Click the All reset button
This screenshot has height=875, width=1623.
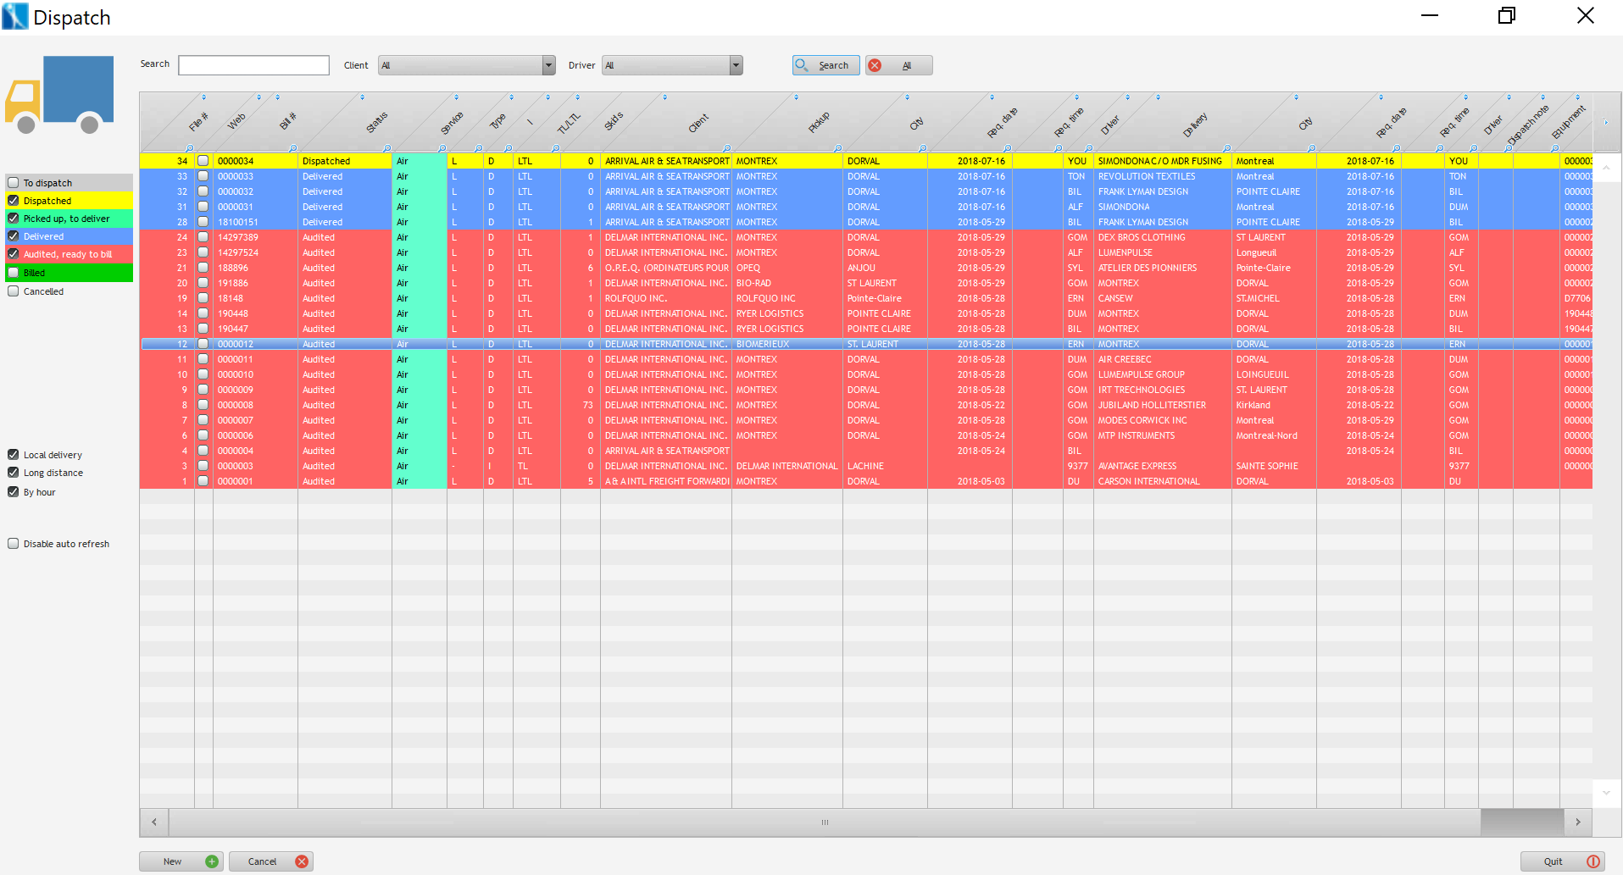(x=898, y=65)
